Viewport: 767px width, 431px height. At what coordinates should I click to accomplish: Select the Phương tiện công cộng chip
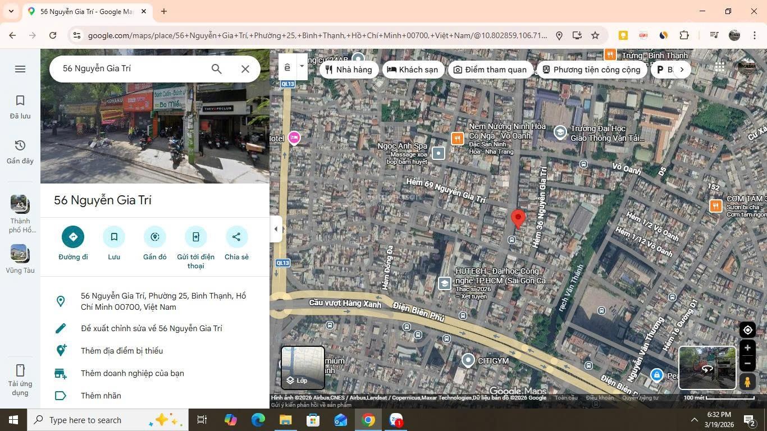(592, 70)
